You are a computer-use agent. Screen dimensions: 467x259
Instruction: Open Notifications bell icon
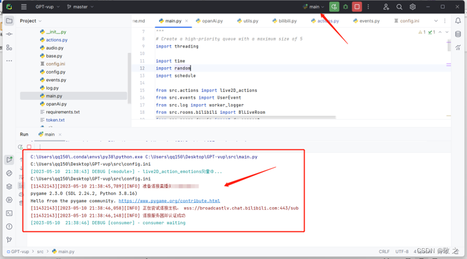pyautogui.click(x=458, y=21)
